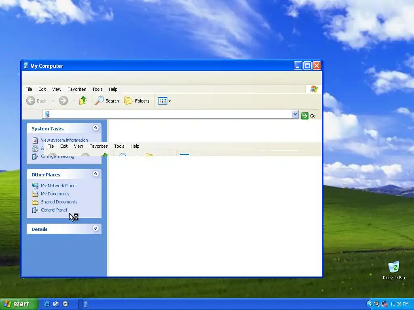Open the Back button history dropdown arrow
The image size is (414, 310).
pos(53,101)
